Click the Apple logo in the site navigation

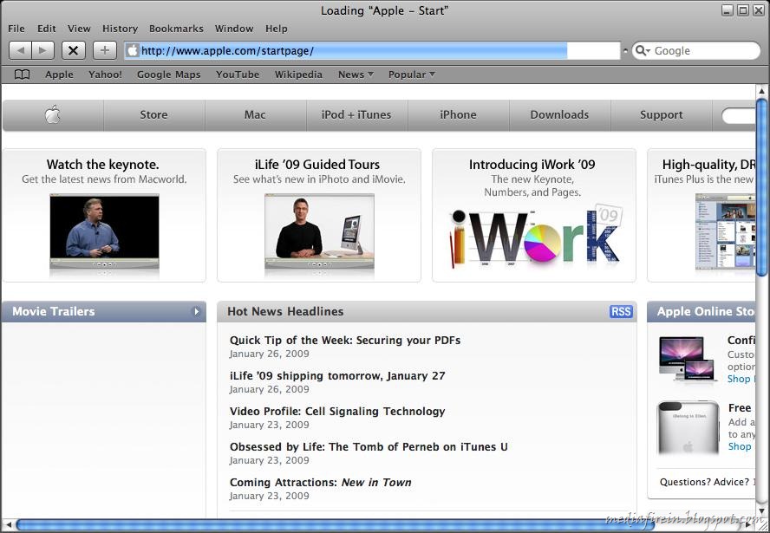[x=52, y=114]
